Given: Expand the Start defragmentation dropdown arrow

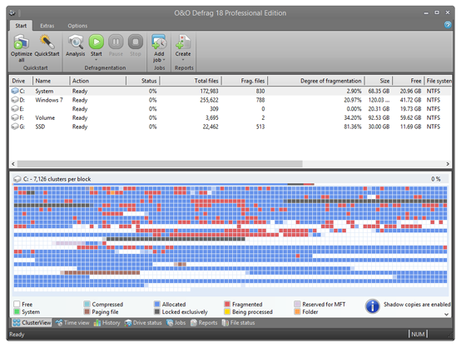Looking at the screenshot, I should [97, 60].
